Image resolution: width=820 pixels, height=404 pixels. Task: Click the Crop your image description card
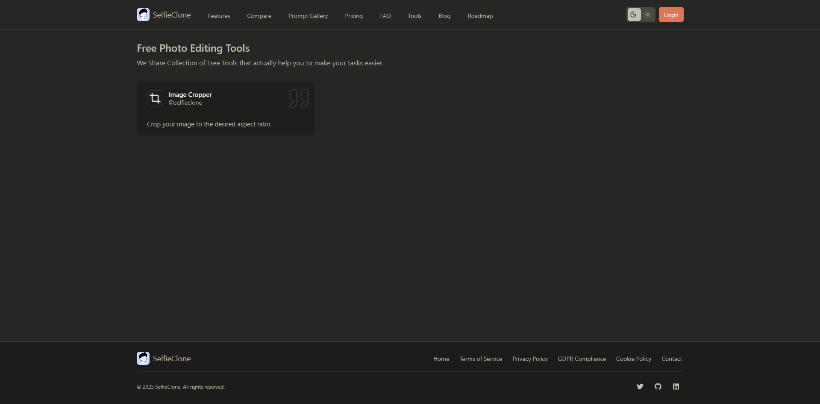pos(209,124)
